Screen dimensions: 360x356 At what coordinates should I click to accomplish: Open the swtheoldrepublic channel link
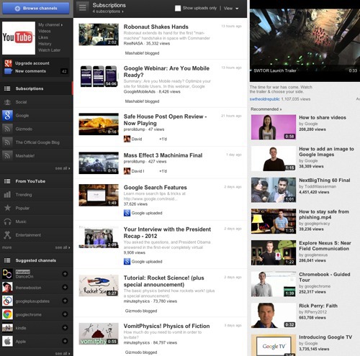[264, 99]
